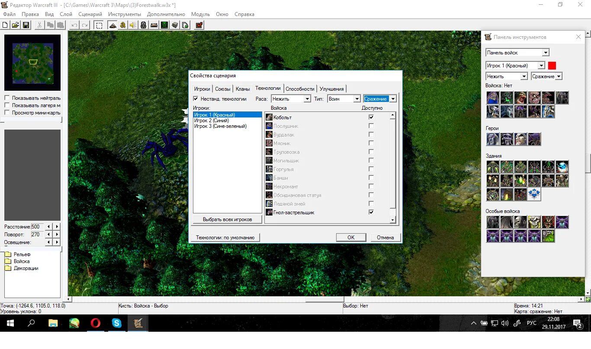This screenshot has height=349, width=591.
Task: Click the Open map folder icon
Action: (16, 25)
